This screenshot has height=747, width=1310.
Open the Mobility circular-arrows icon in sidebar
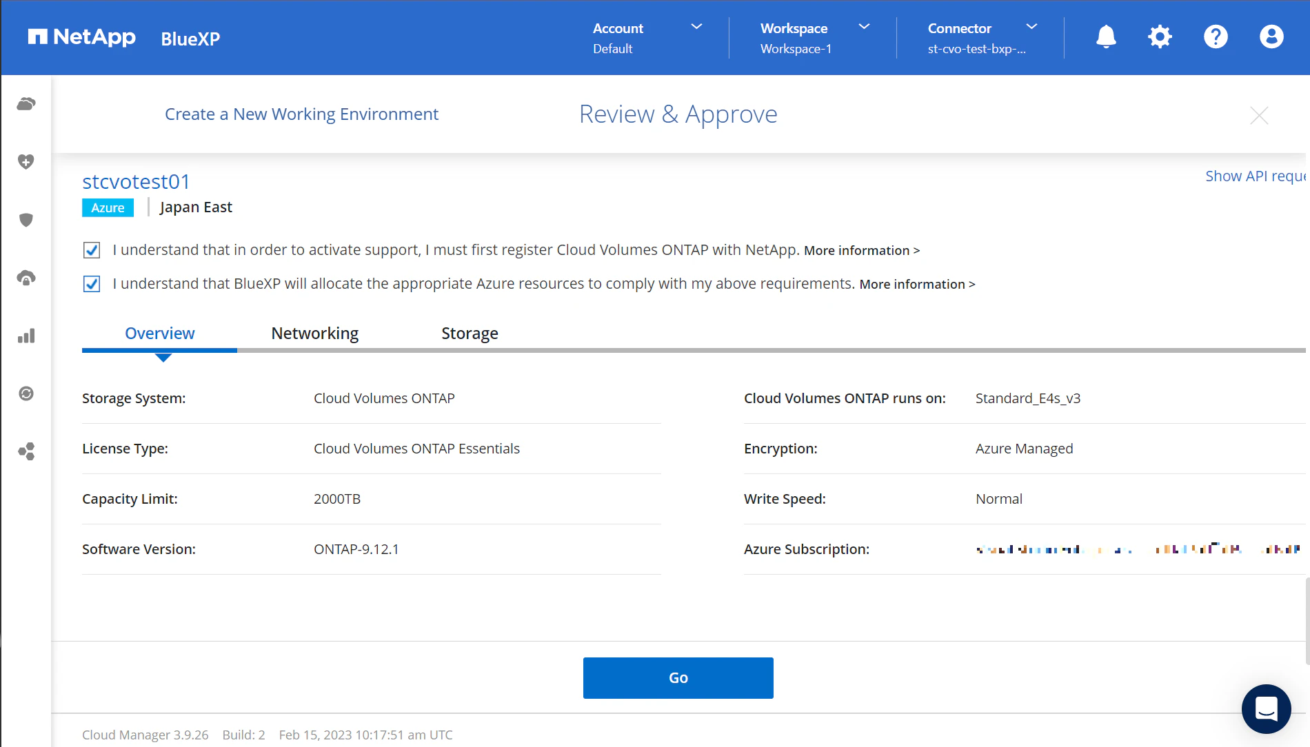tap(26, 393)
